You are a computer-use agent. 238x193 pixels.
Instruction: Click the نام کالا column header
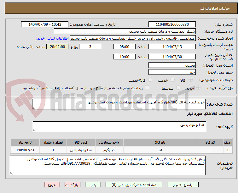tap(160, 142)
